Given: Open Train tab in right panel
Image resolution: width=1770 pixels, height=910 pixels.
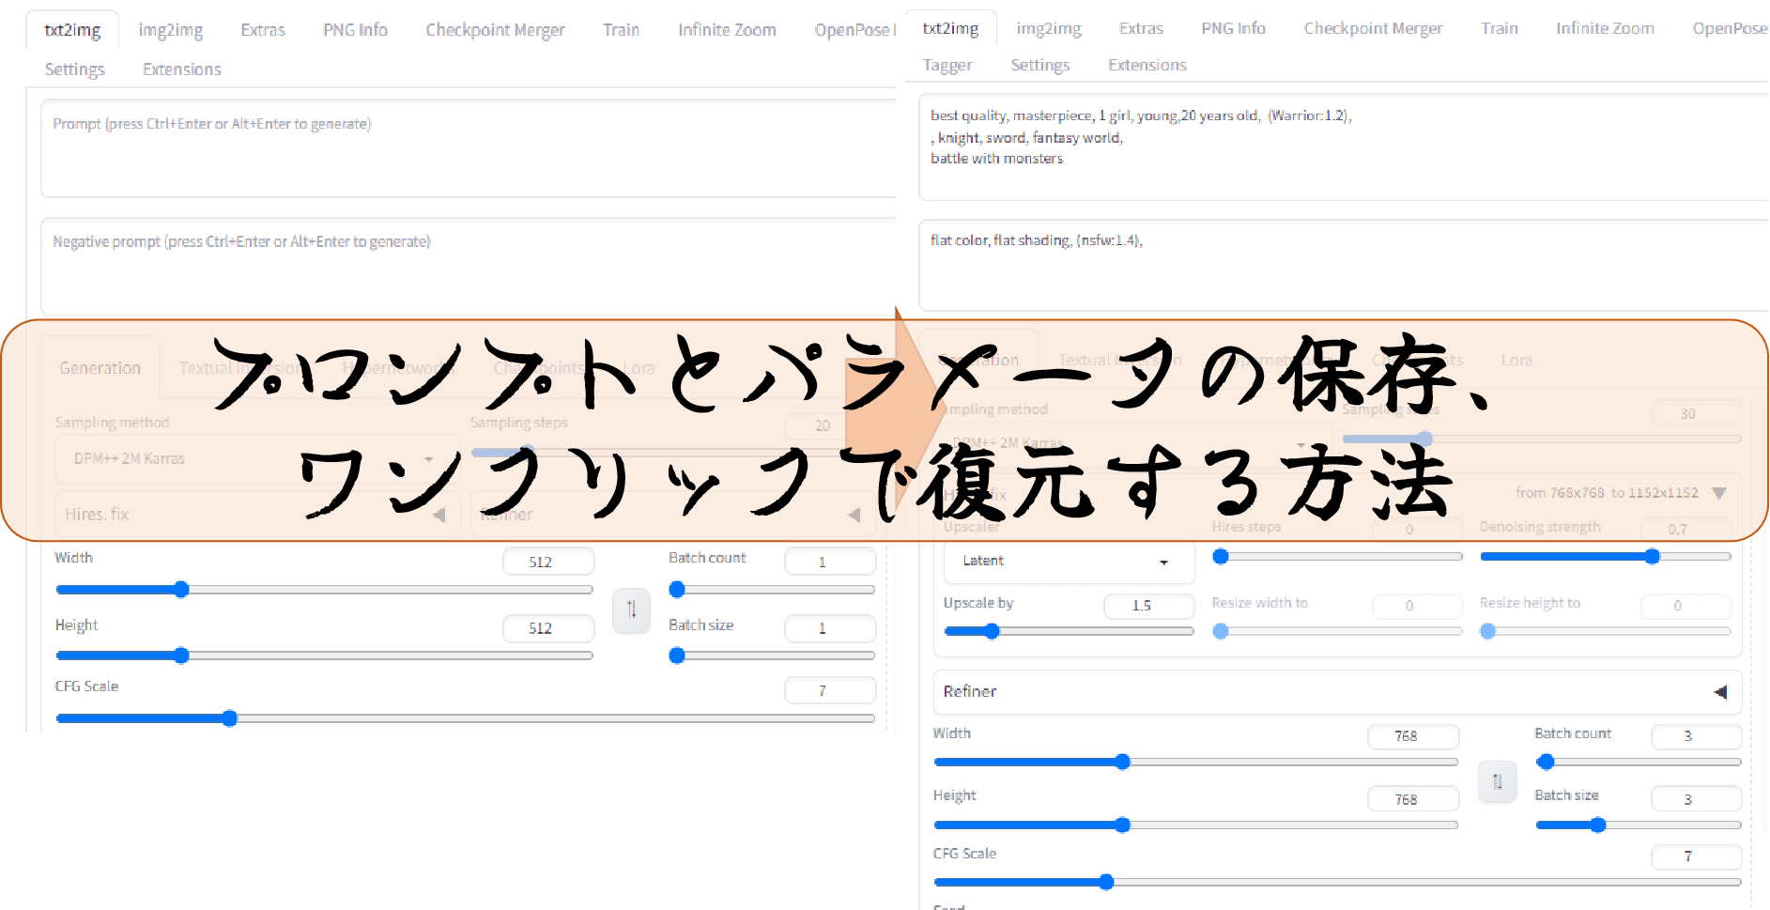Looking at the screenshot, I should click(x=1500, y=28).
